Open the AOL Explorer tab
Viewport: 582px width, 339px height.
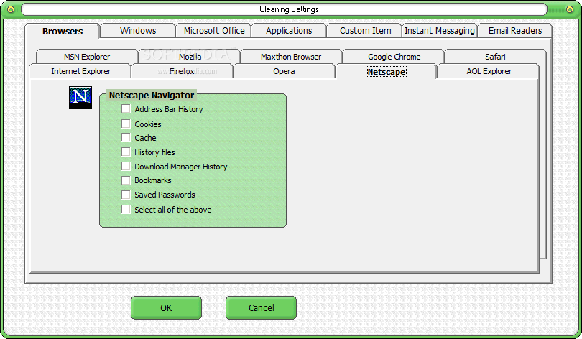[x=489, y=71]
